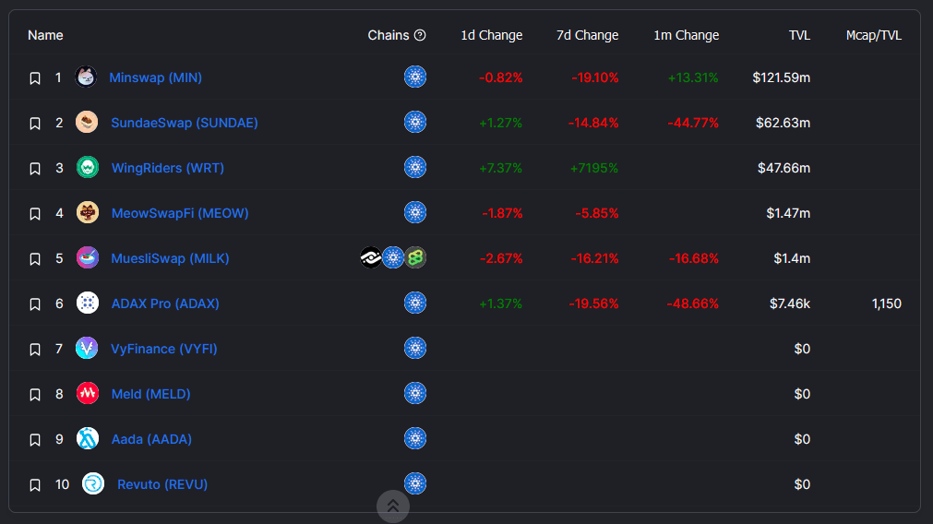
Task: Sort by the 1m Change column
Action: click(x=686, y=35)
